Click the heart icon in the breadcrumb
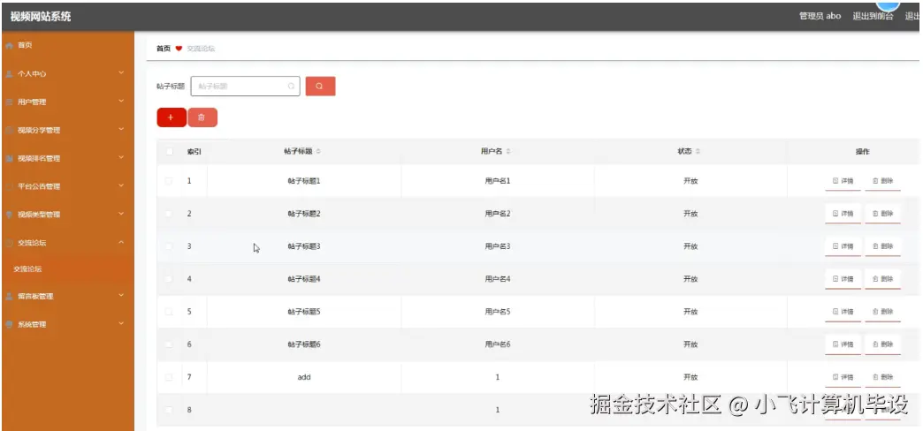Image resolution: width=923 pixels, height=431 pixels. (179, 49)
